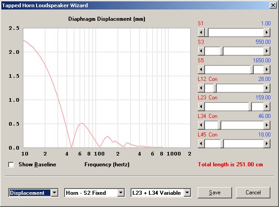
Task: Decrease L12 Con with left arrow
Action: tap(201, 88)
